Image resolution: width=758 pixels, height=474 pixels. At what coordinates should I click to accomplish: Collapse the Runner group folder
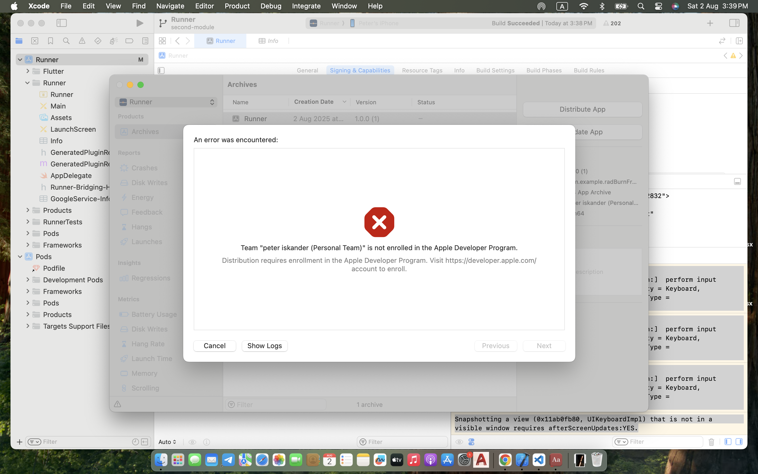pos(28,83)
